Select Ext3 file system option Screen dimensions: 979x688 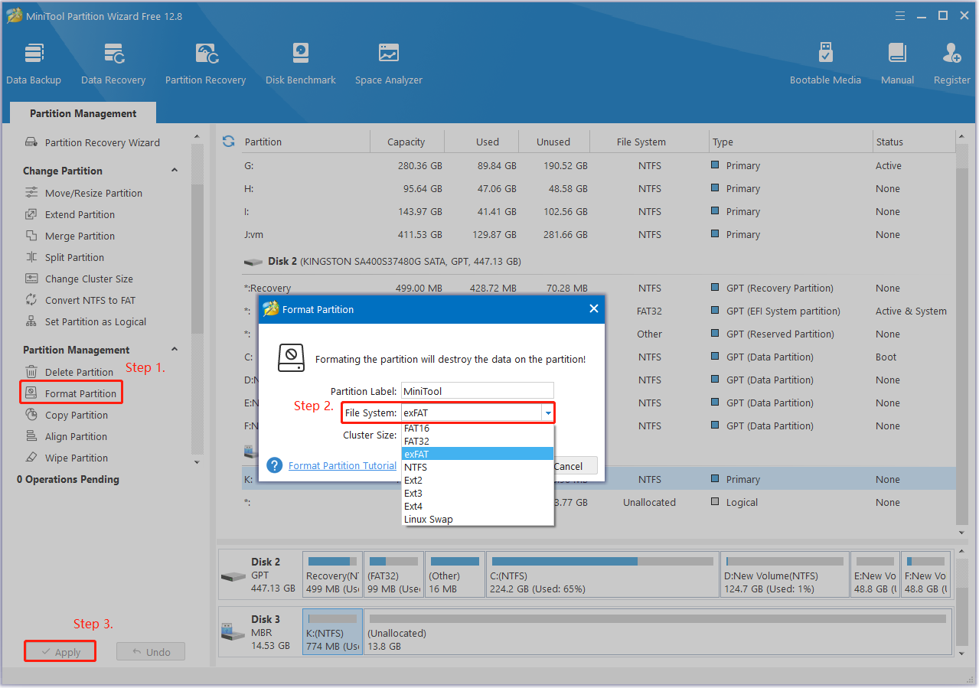(477, 493)
